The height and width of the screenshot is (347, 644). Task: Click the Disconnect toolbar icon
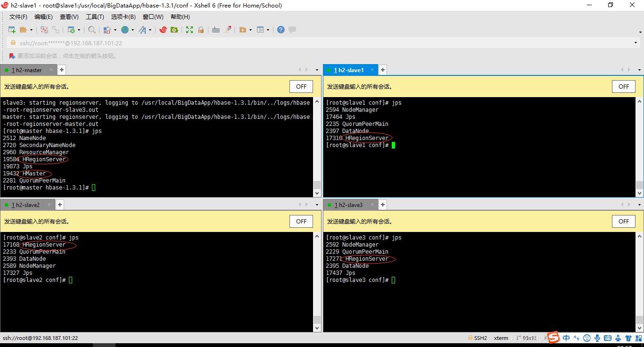pyautogui.click(x=44, y=30)
